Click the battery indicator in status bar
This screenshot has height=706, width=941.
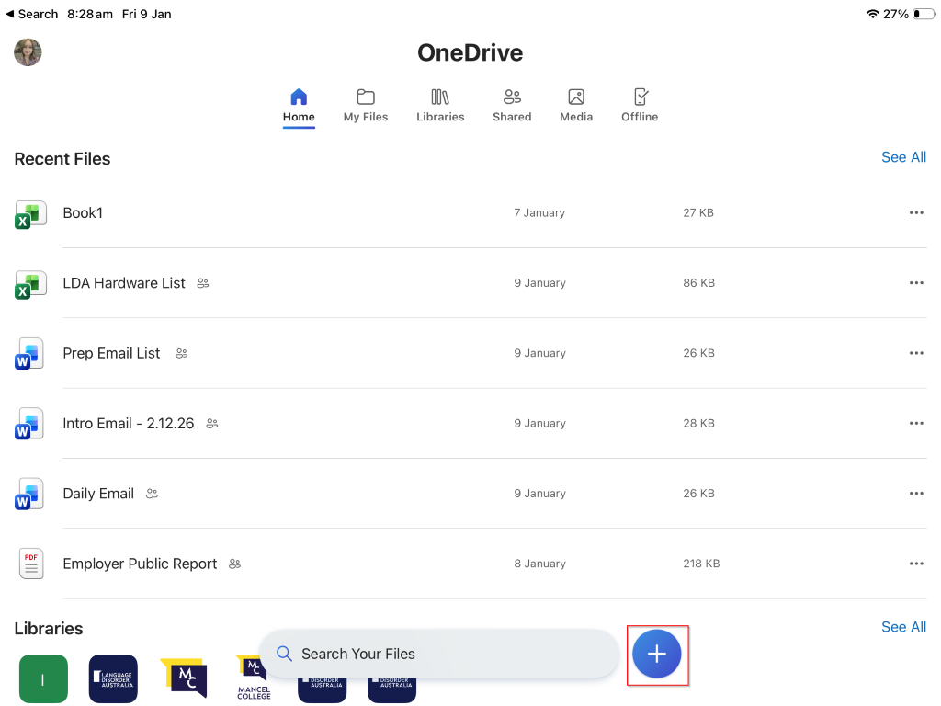[924, 14]
